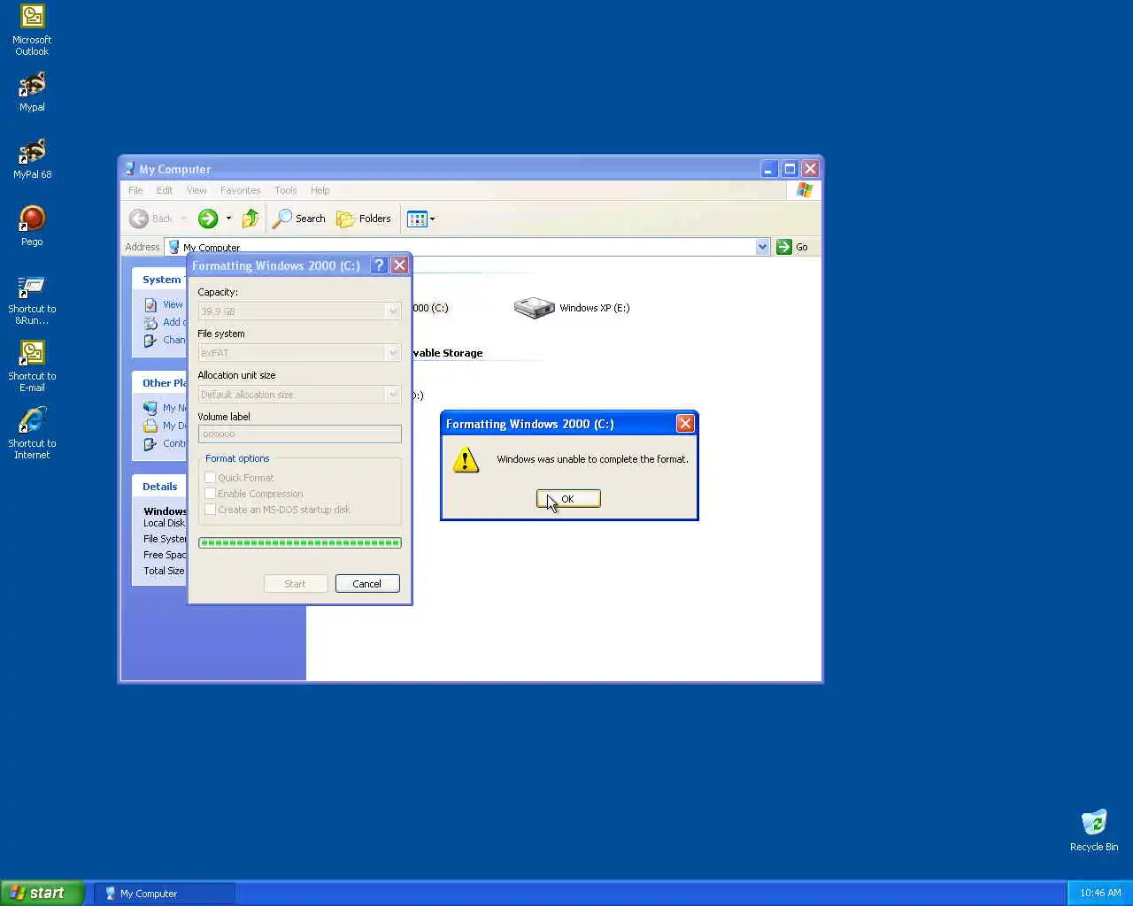Open the Favorites menu

240,190
